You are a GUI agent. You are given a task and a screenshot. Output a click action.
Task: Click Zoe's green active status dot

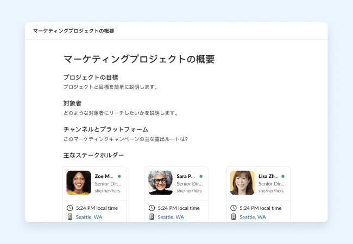(x=119, y=176)
